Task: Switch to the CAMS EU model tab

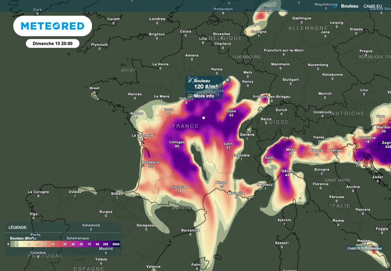Action: tap(372, 6)
